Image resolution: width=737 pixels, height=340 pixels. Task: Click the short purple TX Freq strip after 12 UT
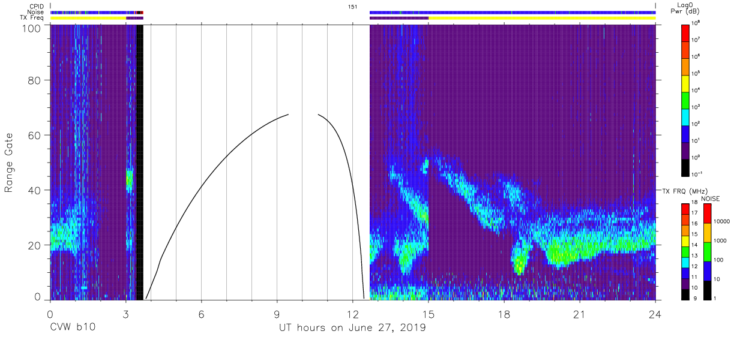pos(399,18)
